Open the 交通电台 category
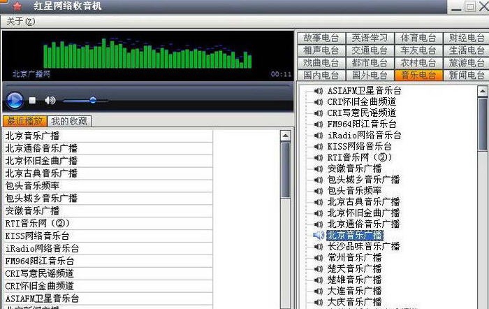 click(370, 50)
